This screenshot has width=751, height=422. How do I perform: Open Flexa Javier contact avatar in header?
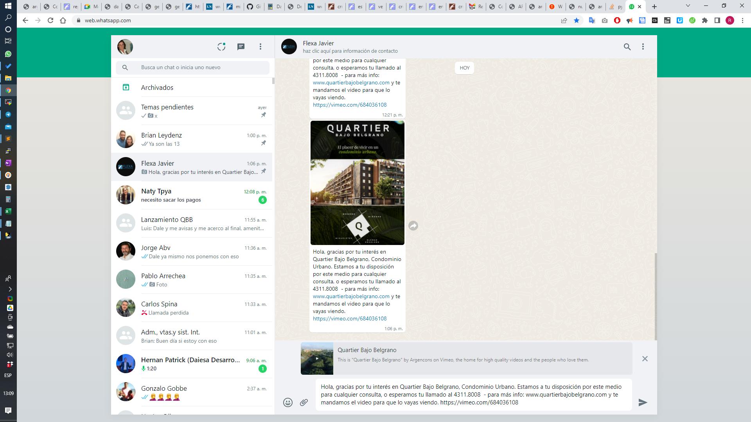coord(289,47)
